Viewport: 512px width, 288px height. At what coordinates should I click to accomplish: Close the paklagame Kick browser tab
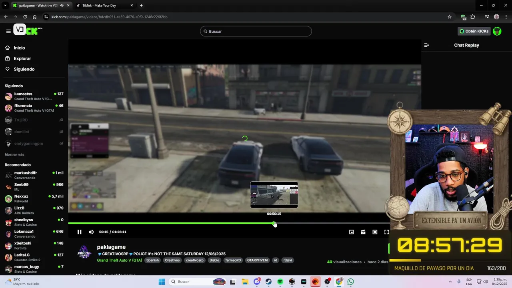point(68,6)
